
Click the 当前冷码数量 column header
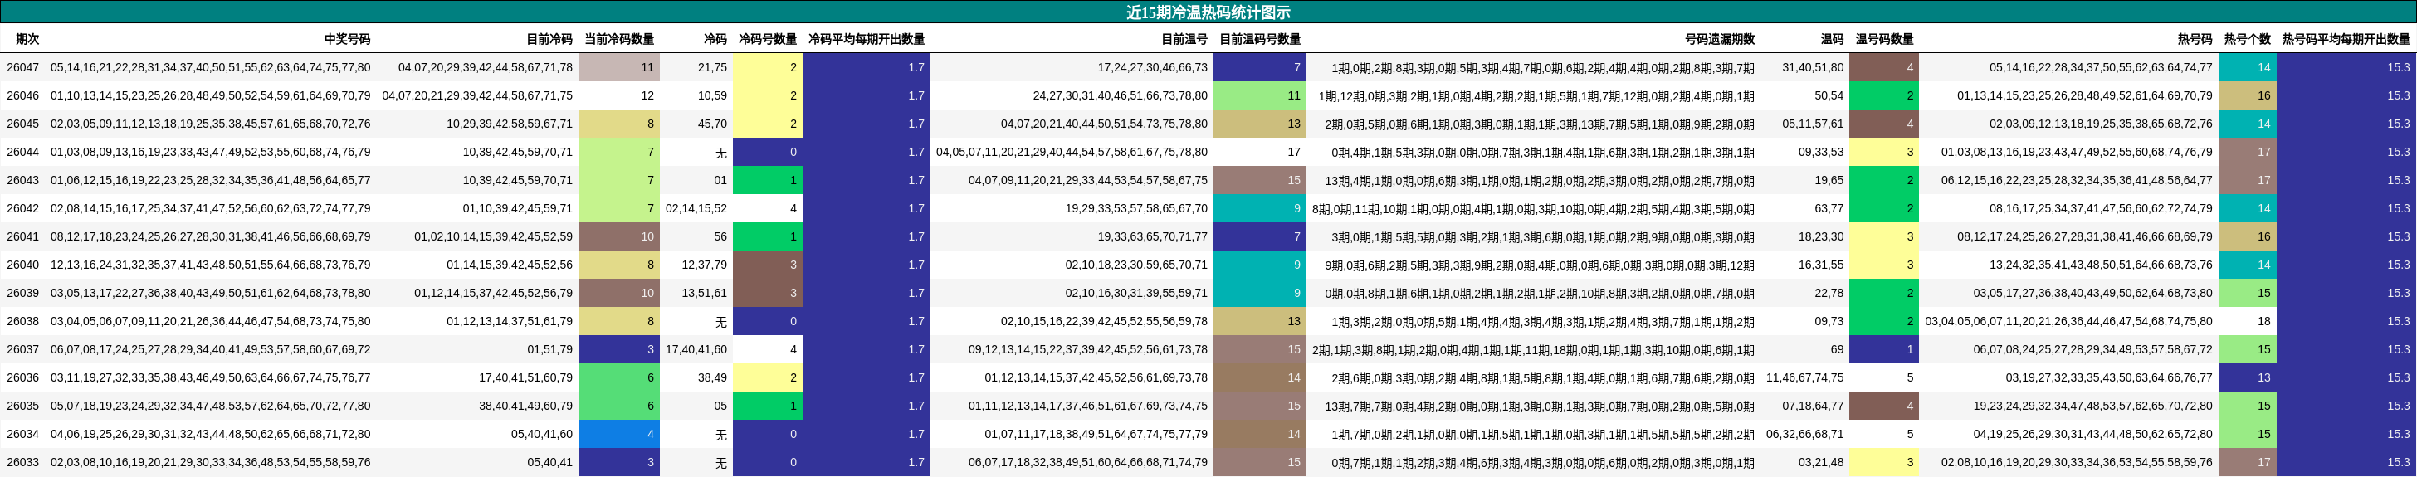619,39
